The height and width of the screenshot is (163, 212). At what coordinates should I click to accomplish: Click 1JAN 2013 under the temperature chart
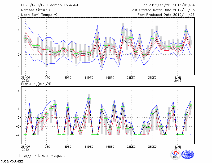pyautogui.click(x=178, y=79)
